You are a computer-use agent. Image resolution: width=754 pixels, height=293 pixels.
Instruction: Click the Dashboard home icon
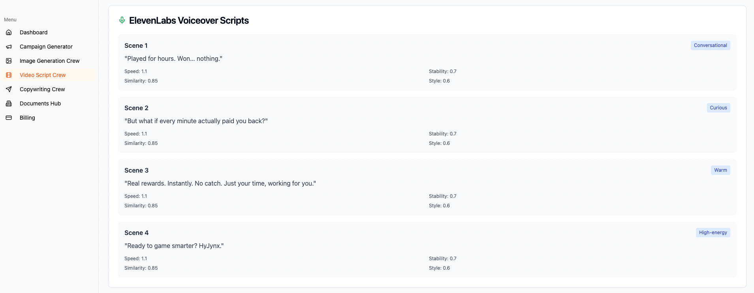coord(9,32)
